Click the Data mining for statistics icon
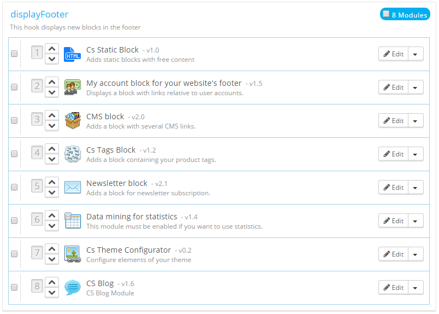 click(73, 221)
